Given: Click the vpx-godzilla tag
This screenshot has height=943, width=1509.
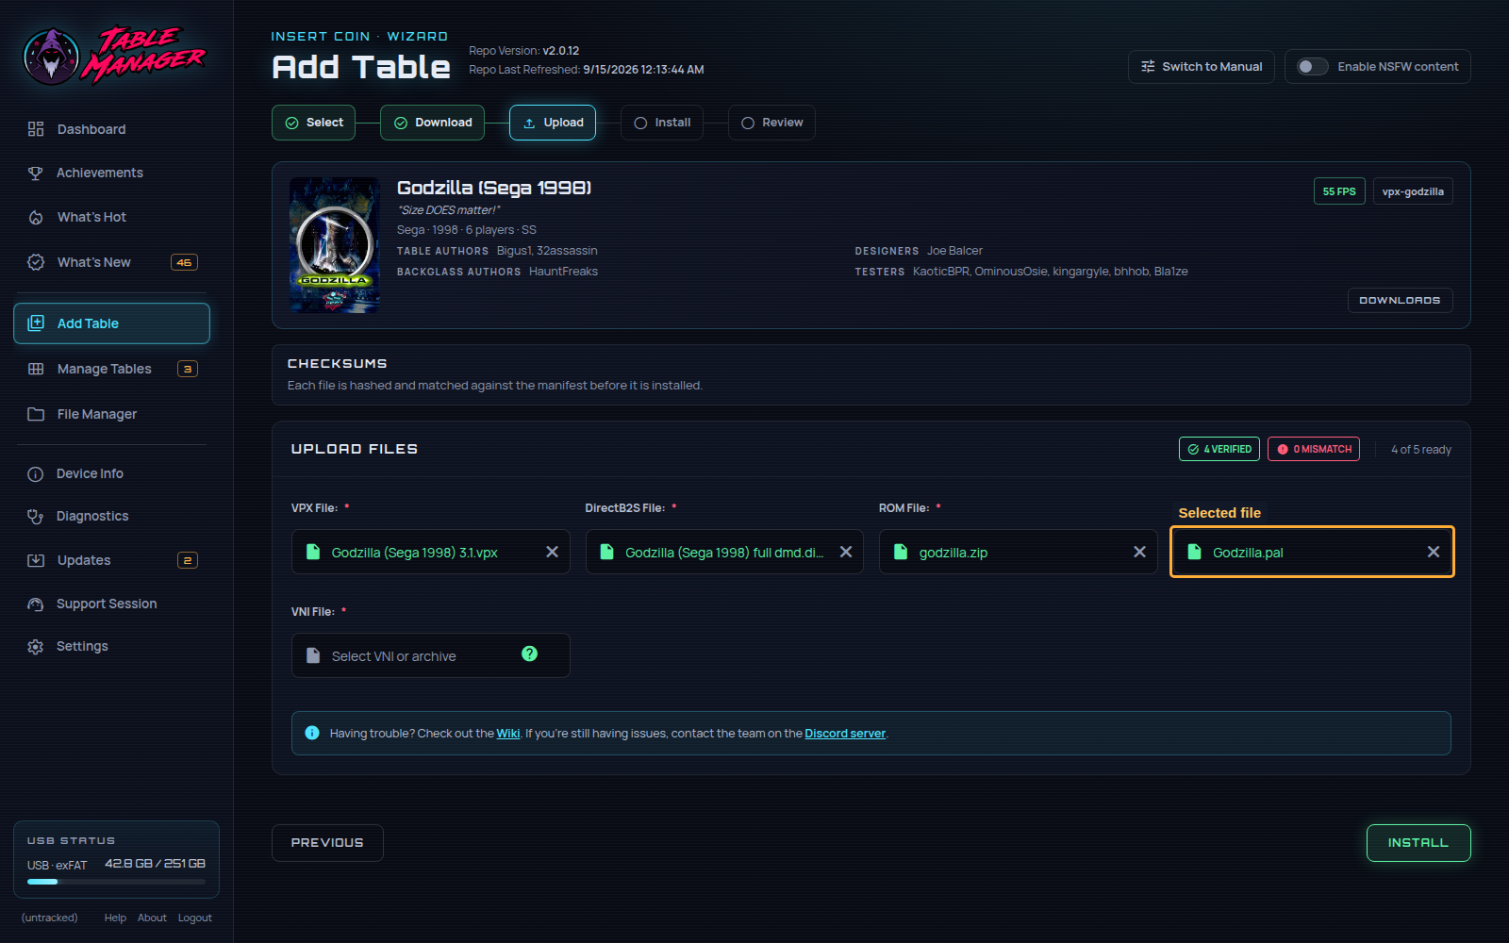Looking at the screenshot, I should pos(1413,191).
